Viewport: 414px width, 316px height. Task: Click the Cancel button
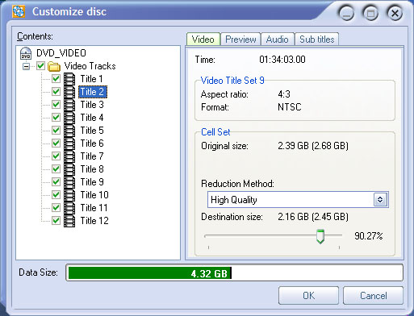373,296
